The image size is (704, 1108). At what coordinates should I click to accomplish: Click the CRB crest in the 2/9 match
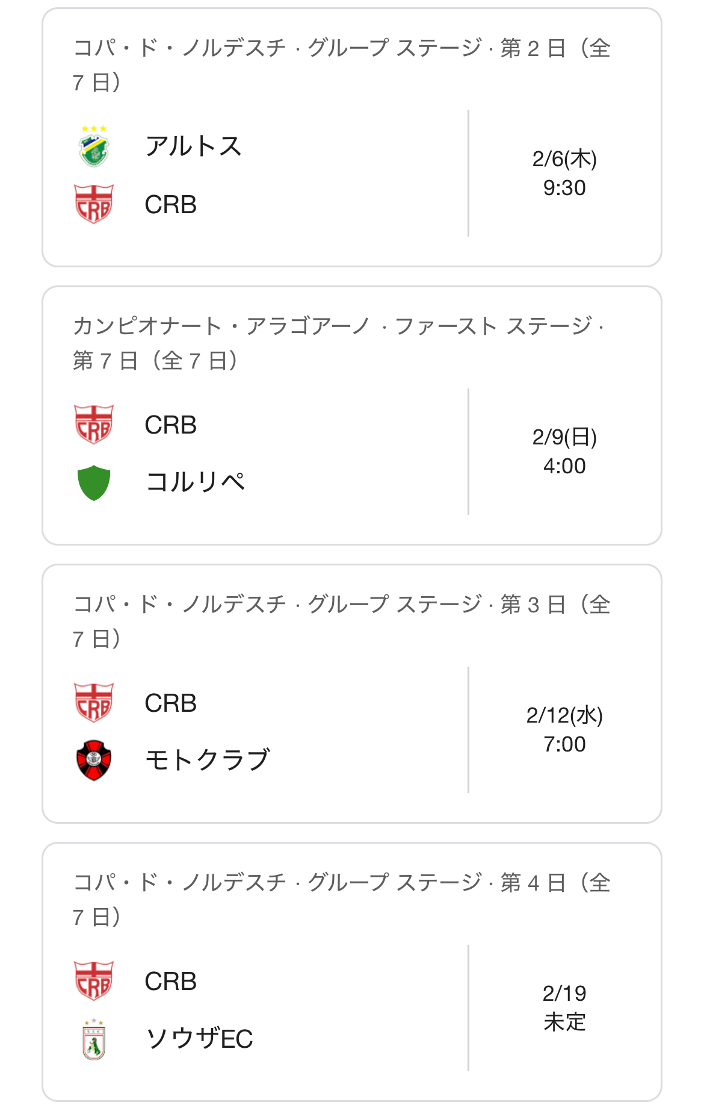(94, 425)
